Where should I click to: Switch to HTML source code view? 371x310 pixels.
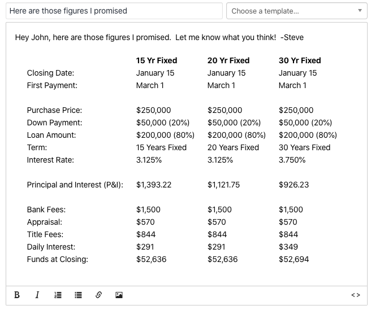(356, 295)
